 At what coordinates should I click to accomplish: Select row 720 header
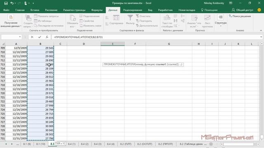[x=3, y=93]
